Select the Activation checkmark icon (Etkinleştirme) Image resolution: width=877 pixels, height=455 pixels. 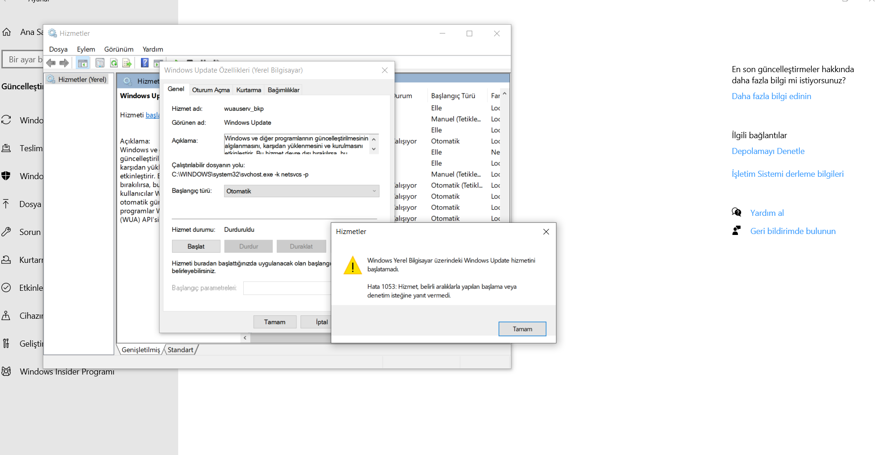click(x=6, y=288)
